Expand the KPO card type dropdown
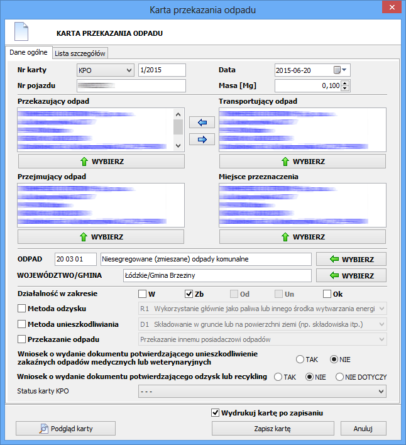The image size is (406, 445). click(x=129, y=70)
